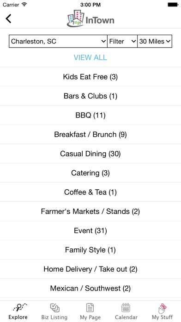Tap the back arrow icon
The width and height of the screenshot is (181, 322).
(x=8, y=19)
